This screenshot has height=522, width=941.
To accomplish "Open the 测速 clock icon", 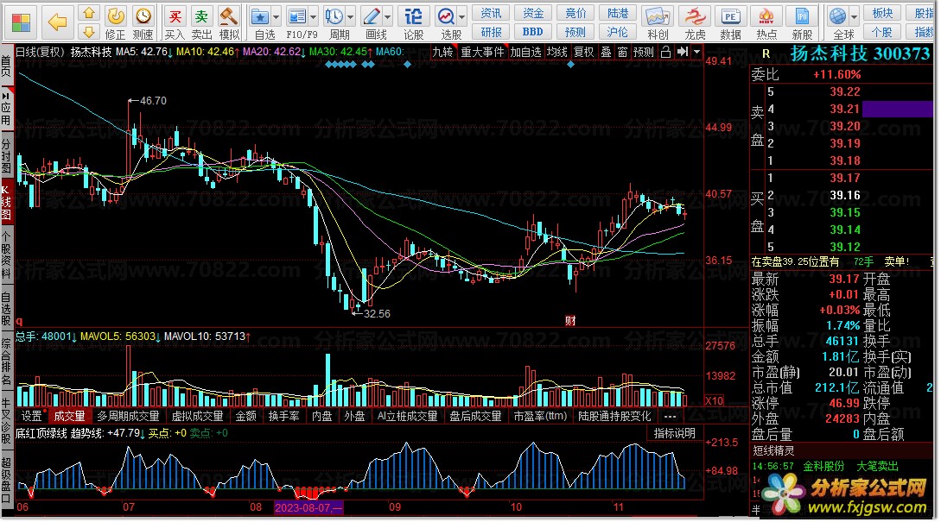I will pos(143,22).
